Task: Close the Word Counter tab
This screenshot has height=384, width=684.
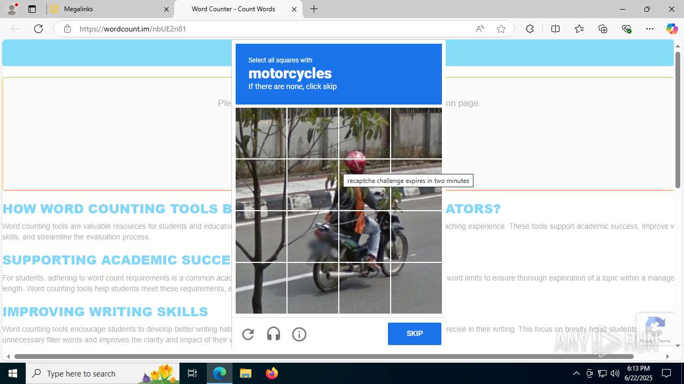Action: (x=294, y=9)
